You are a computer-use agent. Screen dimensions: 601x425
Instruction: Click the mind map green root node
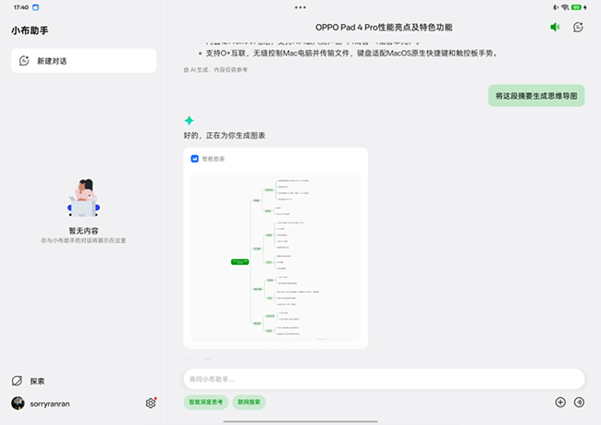click(x=240, y=261)
